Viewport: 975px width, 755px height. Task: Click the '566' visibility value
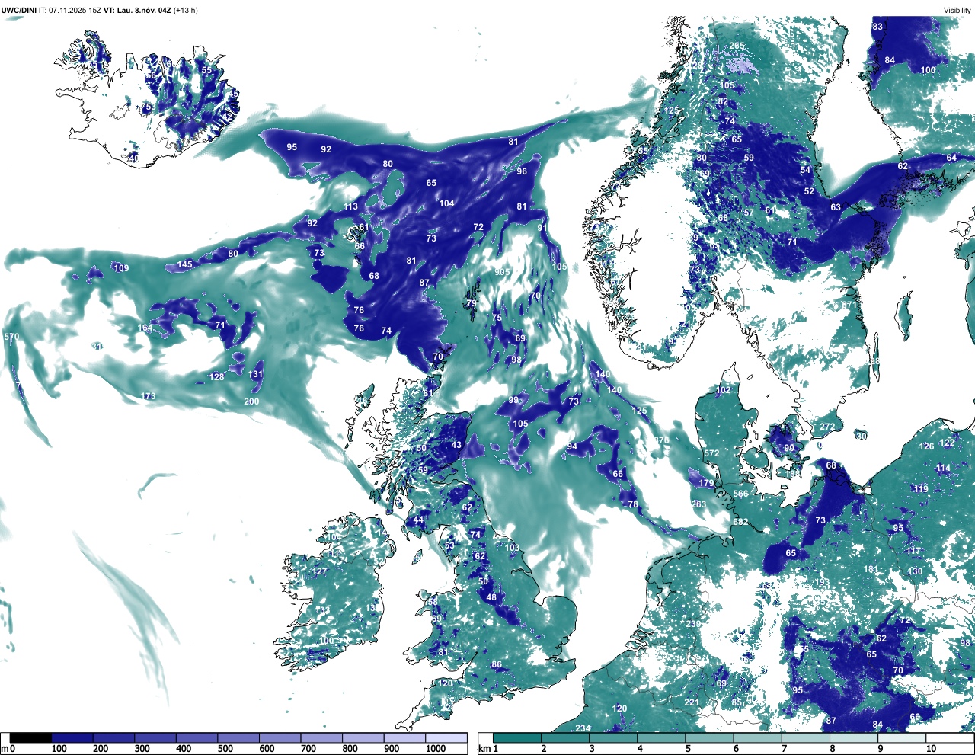(741, 494)
